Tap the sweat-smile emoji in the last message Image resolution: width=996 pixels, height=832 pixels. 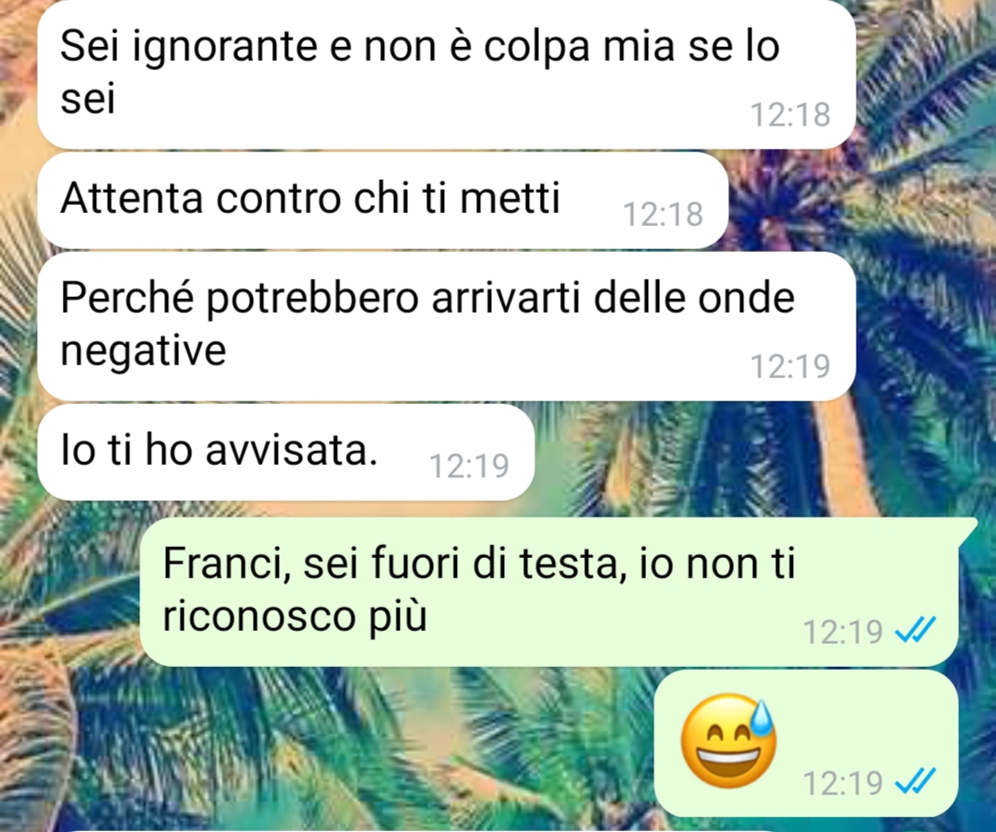pyautogui.click(x=728, y=742)
